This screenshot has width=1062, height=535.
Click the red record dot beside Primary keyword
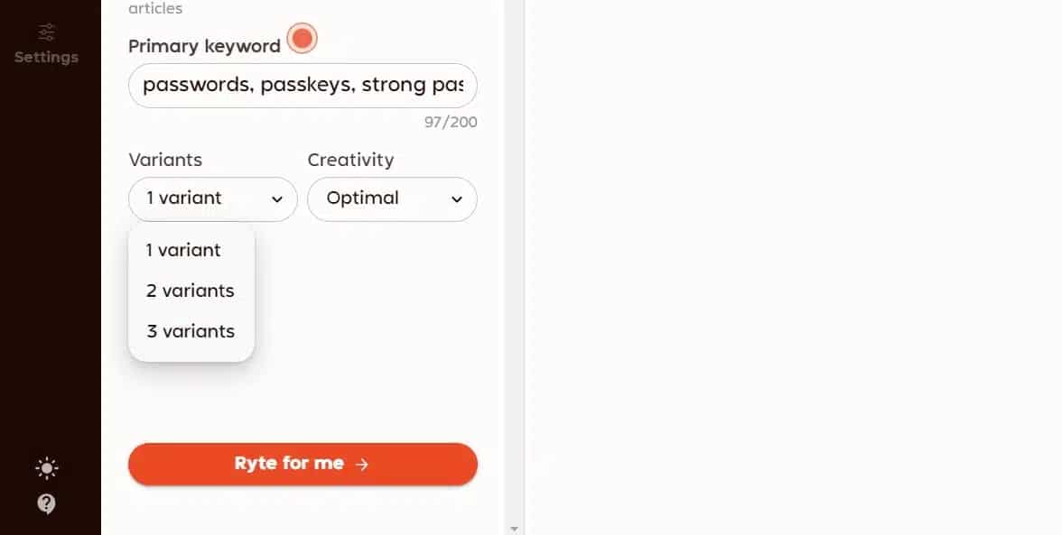pyautogui.click(x=302, y=39)
